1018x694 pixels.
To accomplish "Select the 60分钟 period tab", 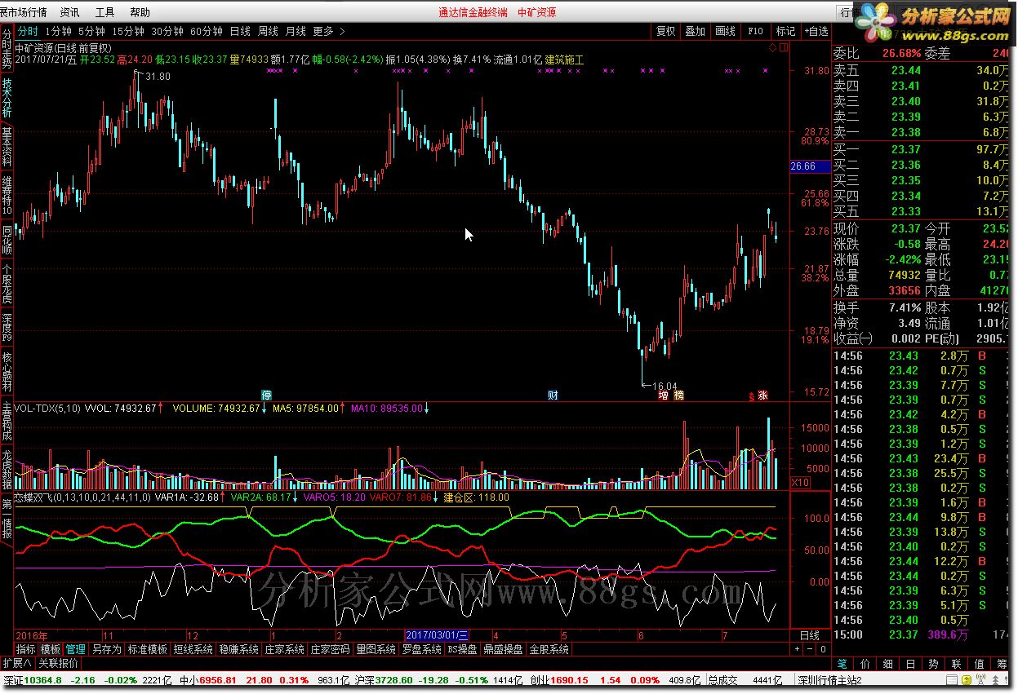I will (x=206, y=32).
